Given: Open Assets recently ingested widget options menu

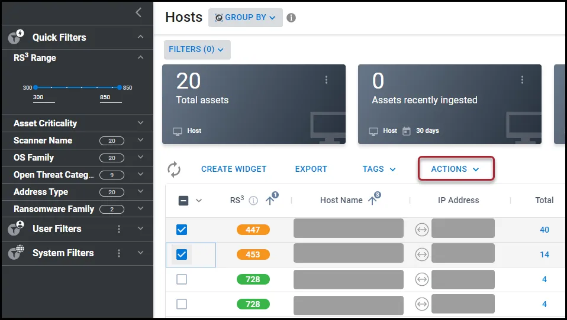Looking at the screenshot, I should [522, 80].
